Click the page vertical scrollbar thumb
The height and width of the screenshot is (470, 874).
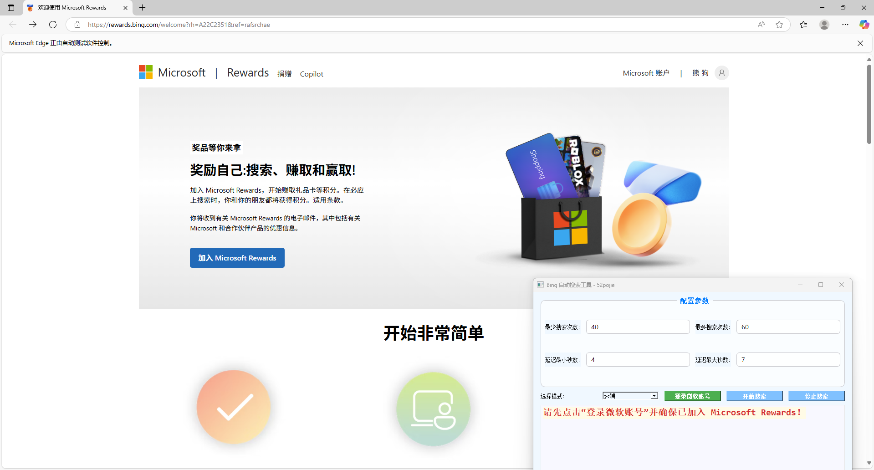click(869, 105)
